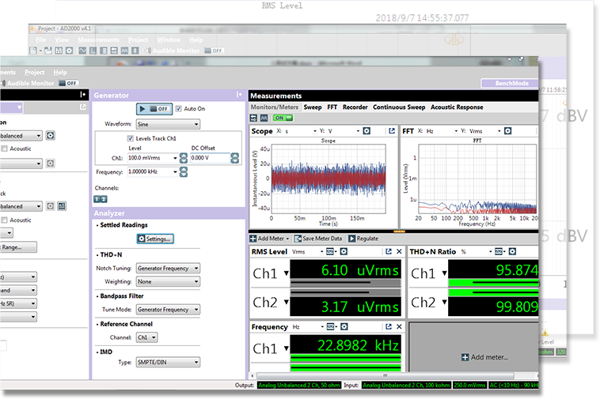Open Add Meter dropdown
The width and height of the screenshot is (600, 399).
[x=269, y=239]
